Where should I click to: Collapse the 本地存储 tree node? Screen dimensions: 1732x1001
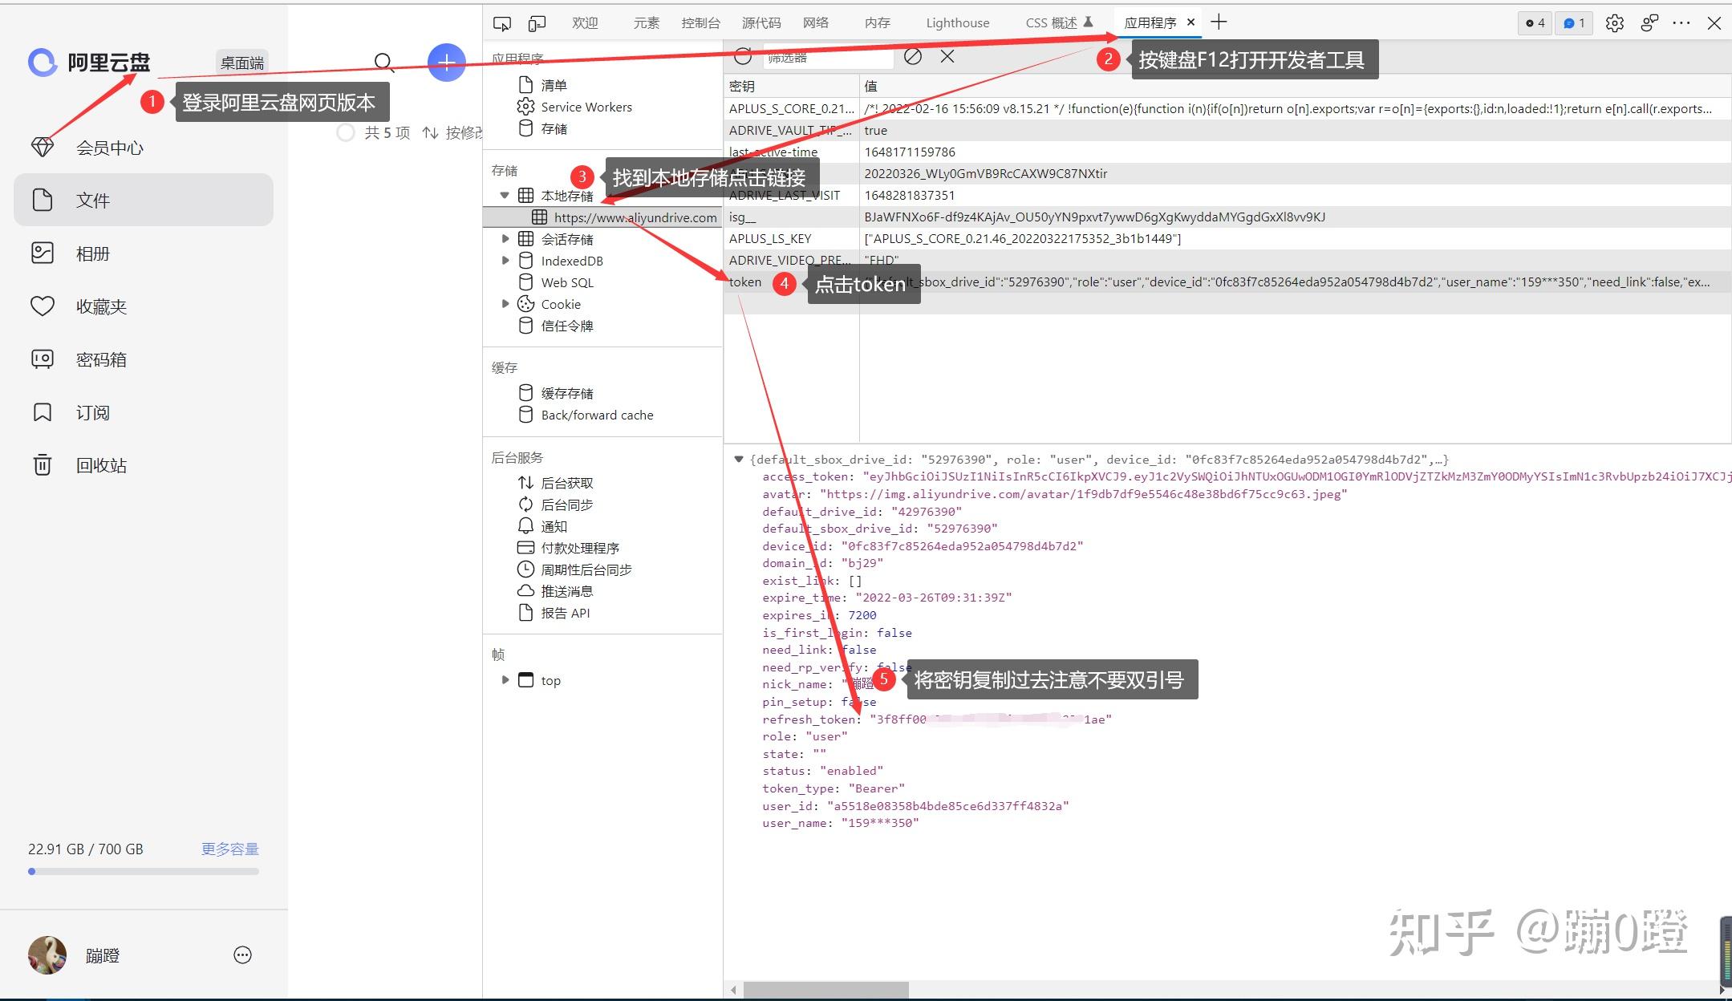coord(505,195)
